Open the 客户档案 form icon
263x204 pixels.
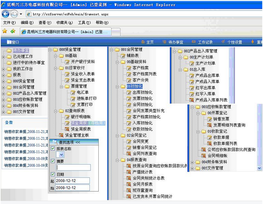[x=129, y=68]
